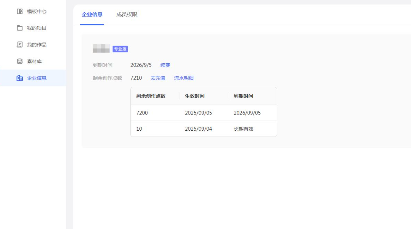Go to 我的项目 sidebar label
The image size is (411, 229).
pyautogui.click(x=37, y=28)
